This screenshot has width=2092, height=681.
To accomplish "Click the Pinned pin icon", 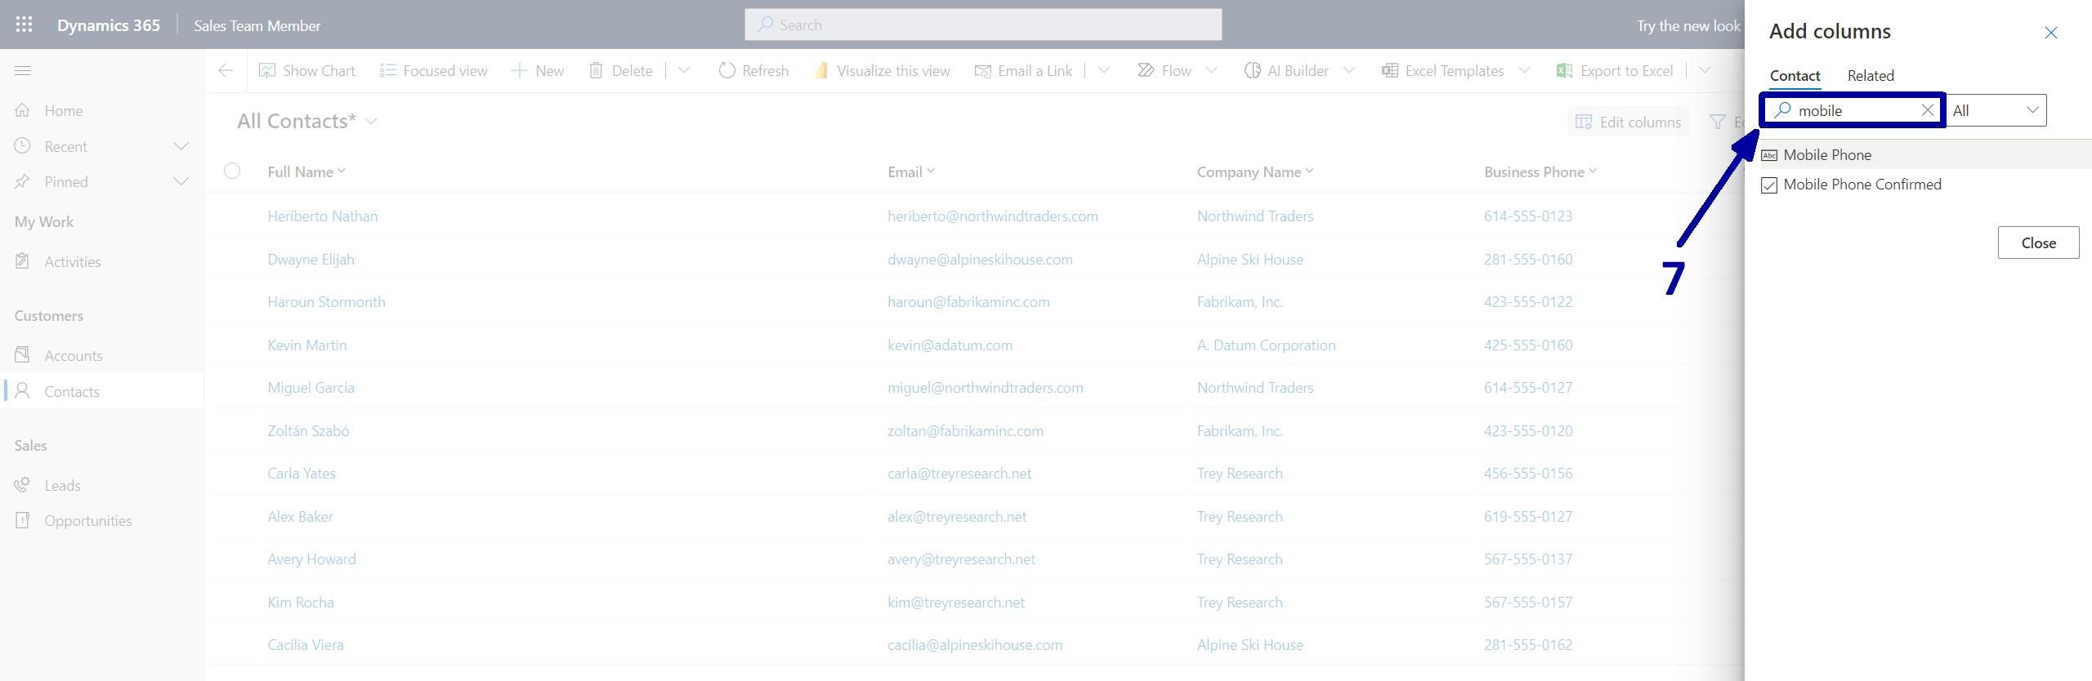I will point(23,181).
